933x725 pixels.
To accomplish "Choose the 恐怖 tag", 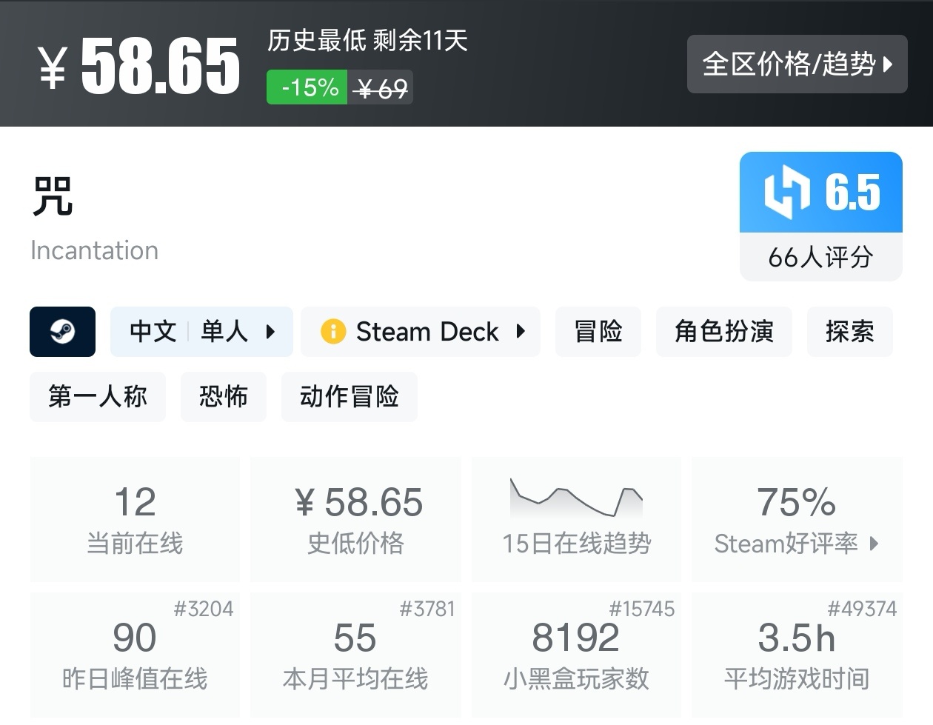I will (x=223, y=397).
